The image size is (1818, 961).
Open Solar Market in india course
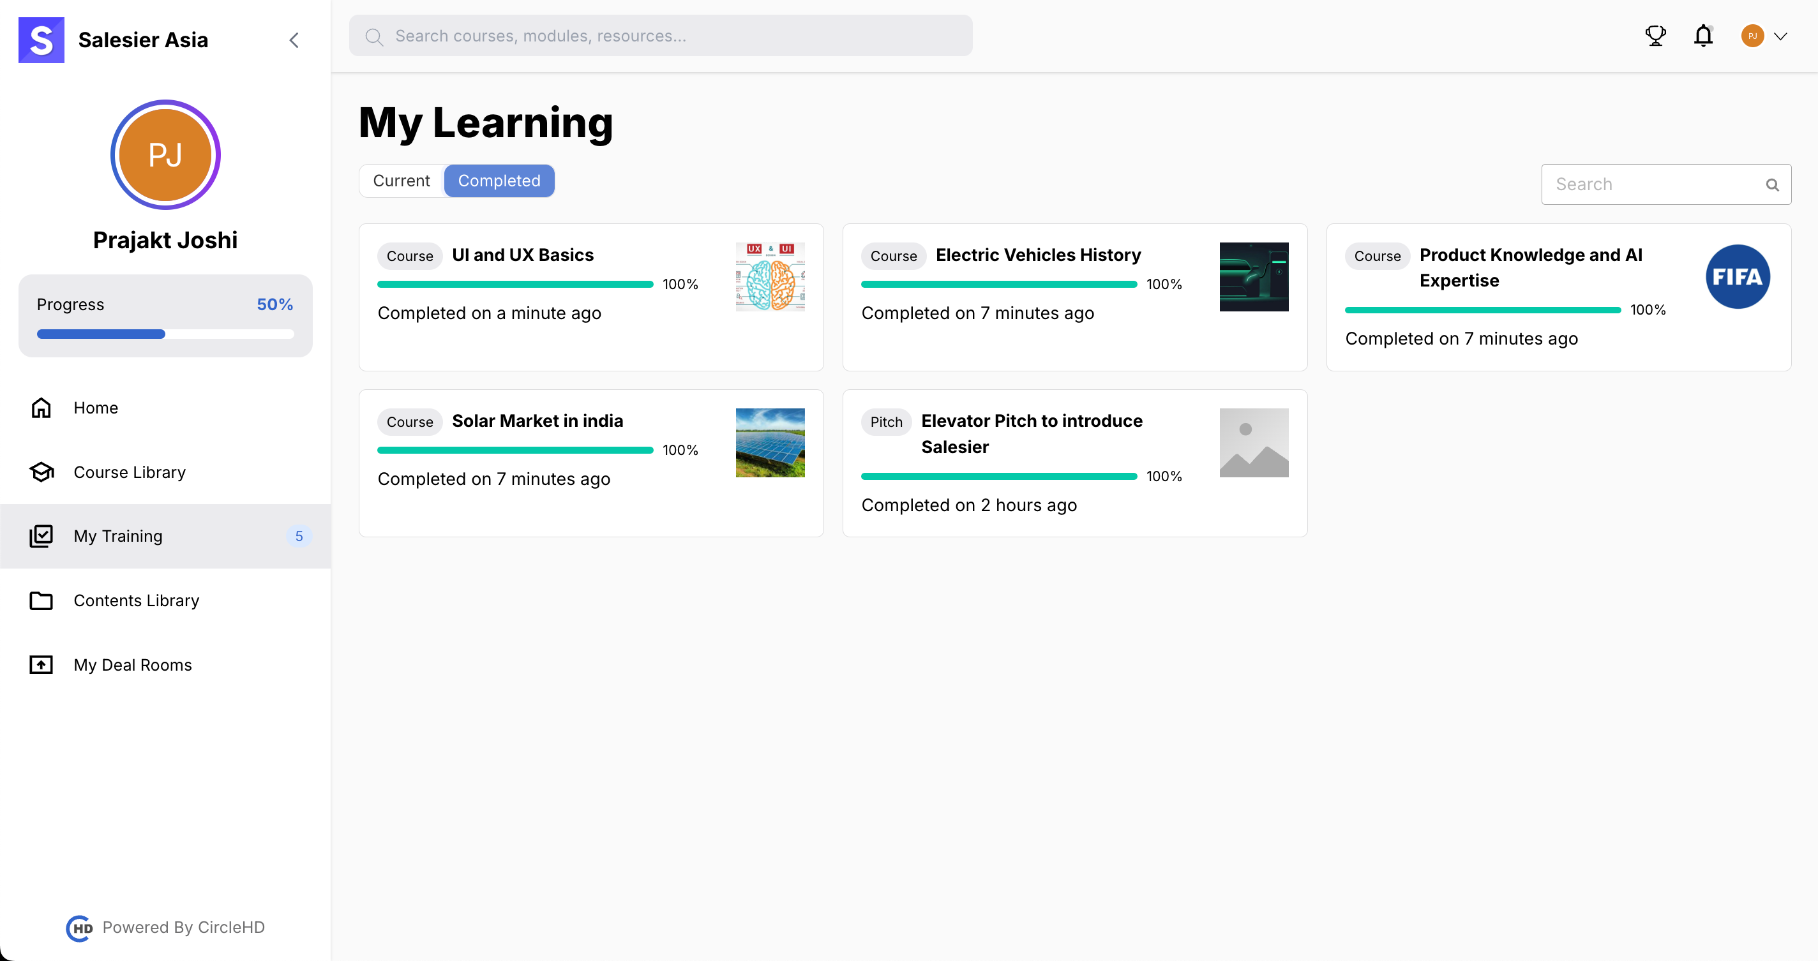pyautogui.click(x=537, y=421)
